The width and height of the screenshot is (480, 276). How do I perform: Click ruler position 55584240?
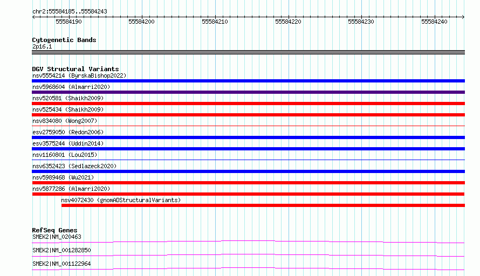(x=434, y=22)
